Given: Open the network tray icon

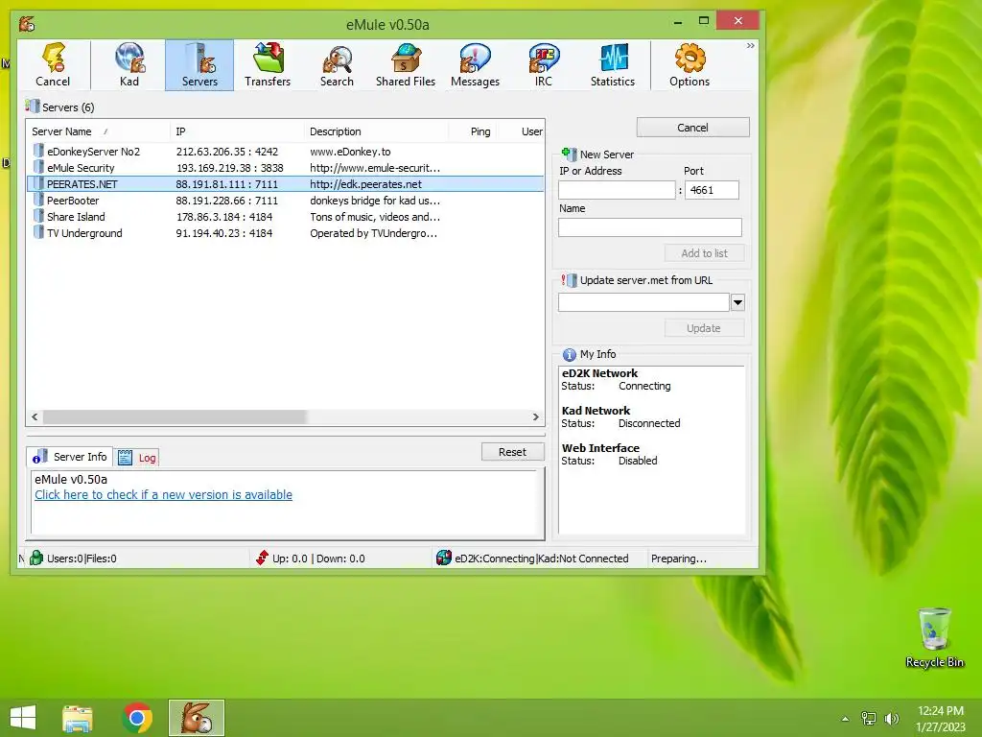Looking at the screenshot, I should (869, 718).
